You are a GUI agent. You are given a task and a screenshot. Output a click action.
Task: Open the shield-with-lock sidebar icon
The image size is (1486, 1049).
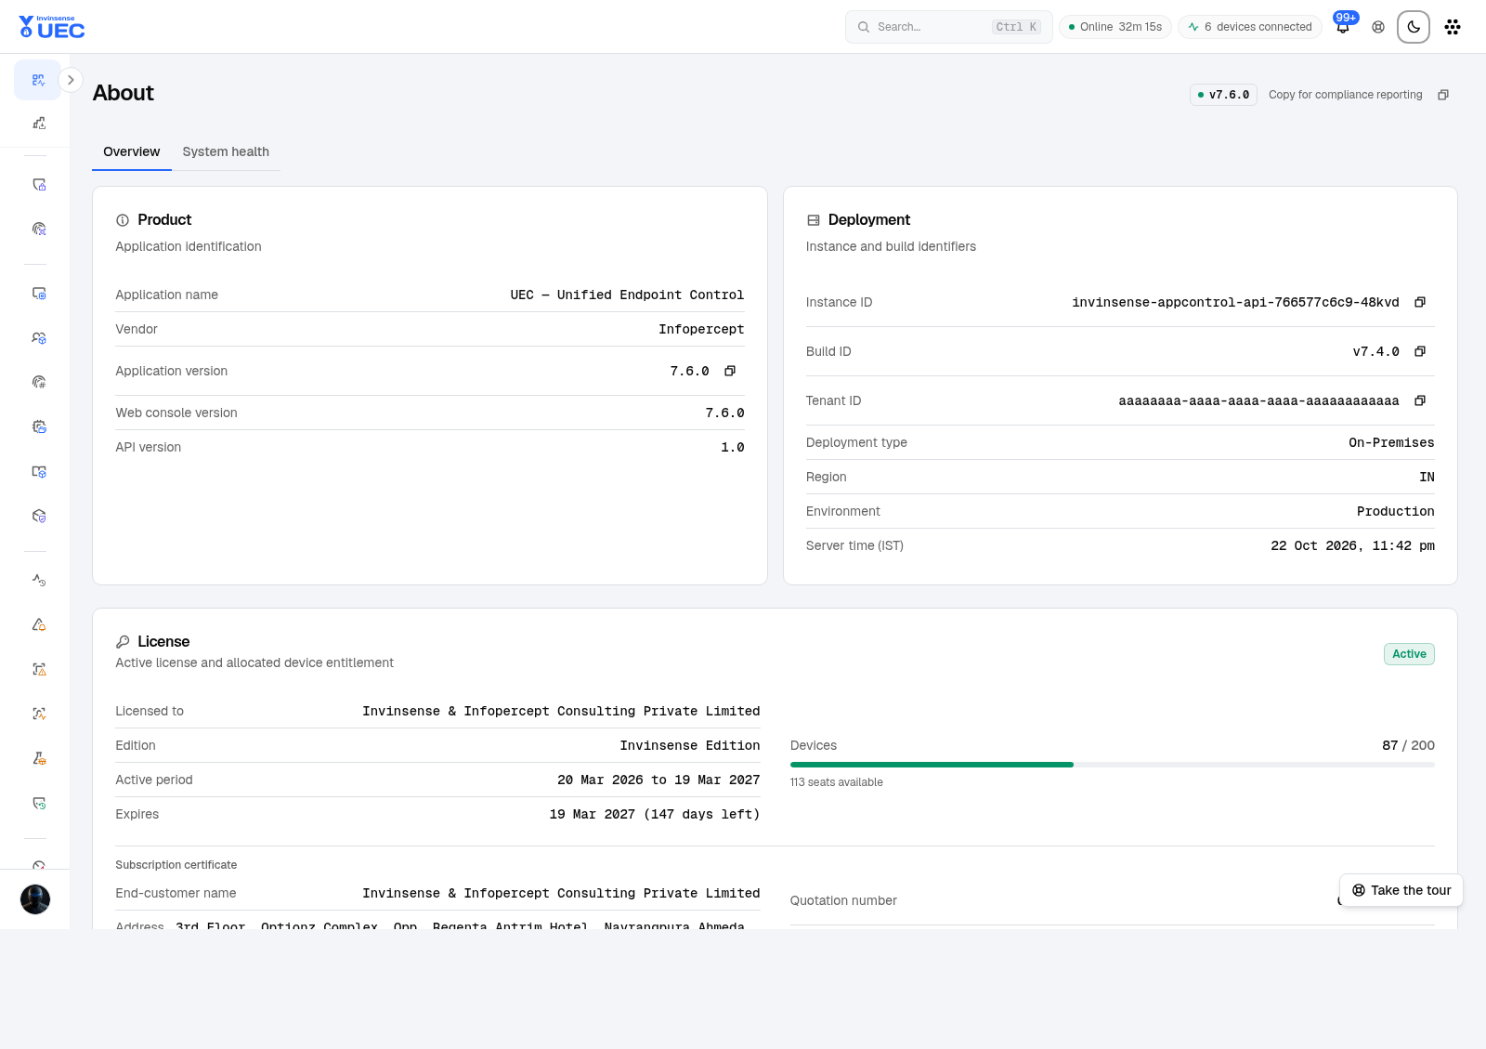[38, 184]
